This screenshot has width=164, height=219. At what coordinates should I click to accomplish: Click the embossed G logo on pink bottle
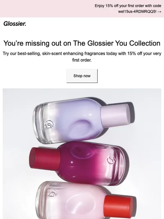click(x=52, y=193)
